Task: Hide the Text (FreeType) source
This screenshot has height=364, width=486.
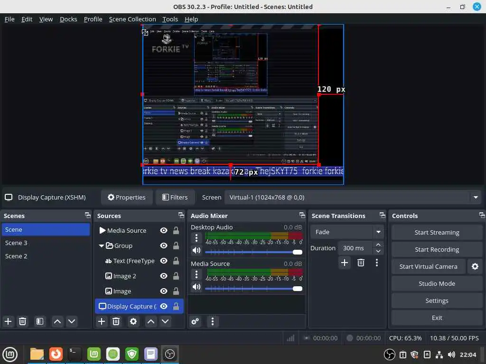Action: tap(164, 261)
